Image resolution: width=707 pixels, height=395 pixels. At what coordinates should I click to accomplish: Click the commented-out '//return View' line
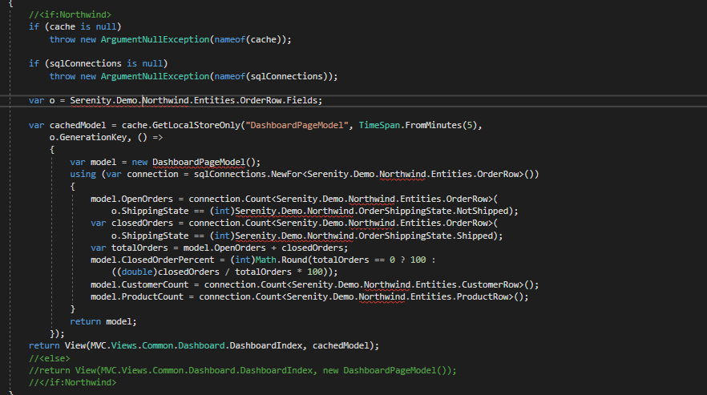coord(243,371)
